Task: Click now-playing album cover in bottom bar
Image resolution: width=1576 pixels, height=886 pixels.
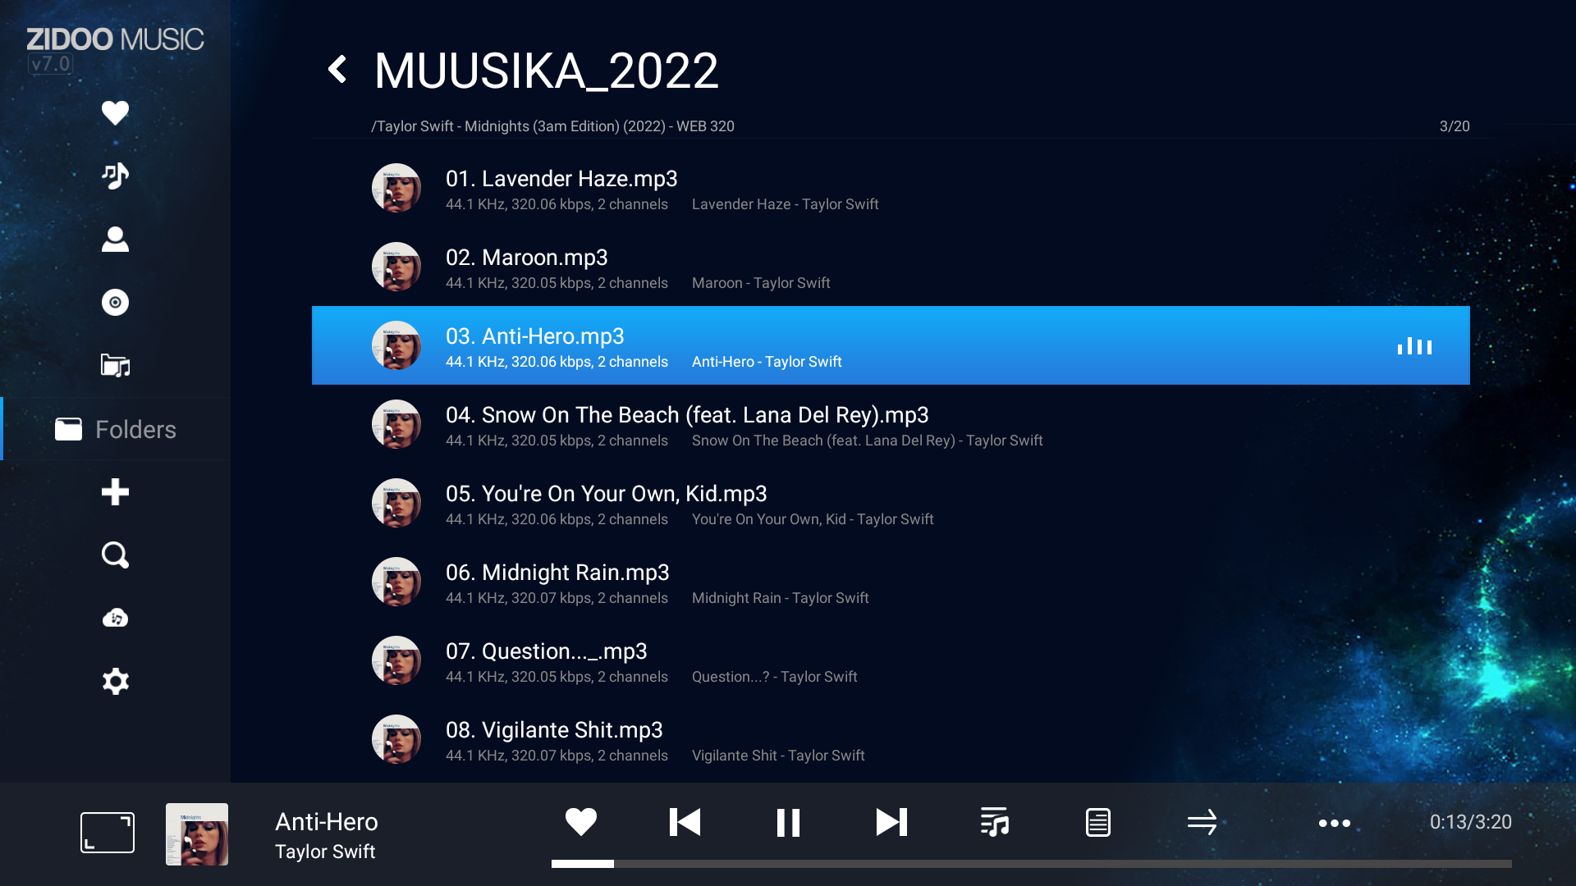Action: (x=197, y=833)
